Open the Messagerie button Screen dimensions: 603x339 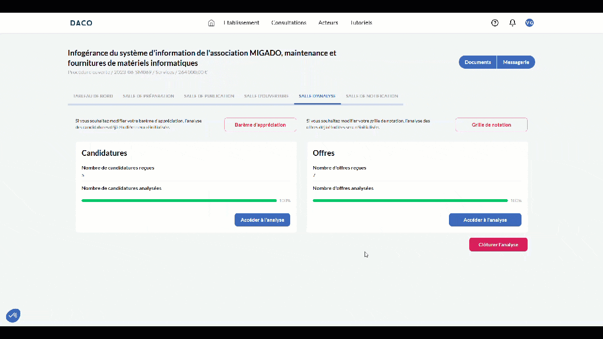click(516, 62)
